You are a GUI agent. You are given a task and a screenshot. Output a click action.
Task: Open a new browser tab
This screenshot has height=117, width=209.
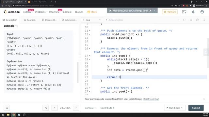pyautogui.click(x=55, y=2)
